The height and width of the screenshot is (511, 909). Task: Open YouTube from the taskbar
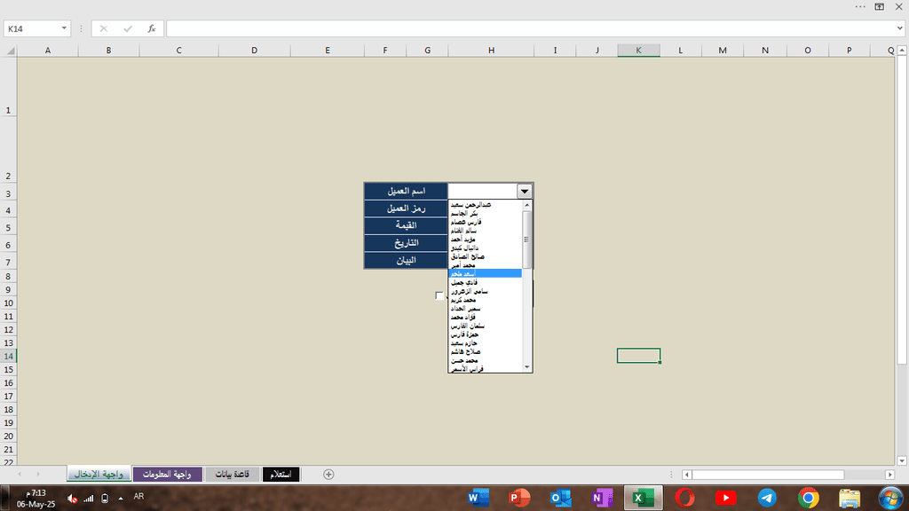[726, 498]
